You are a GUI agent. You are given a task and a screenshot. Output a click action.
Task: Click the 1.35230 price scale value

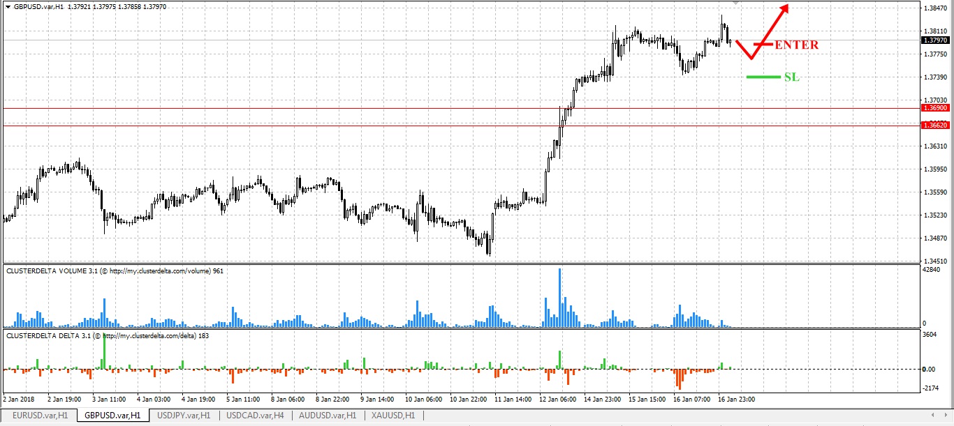click(x=935, y=215)
